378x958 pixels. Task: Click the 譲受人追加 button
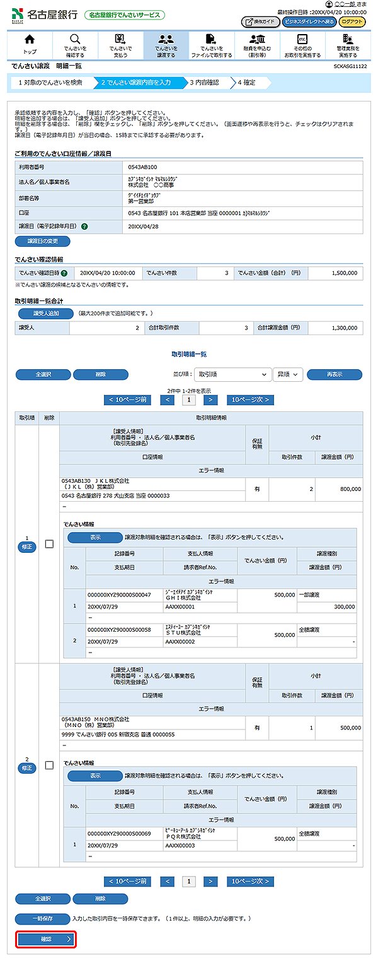click(x=43, y=314)
